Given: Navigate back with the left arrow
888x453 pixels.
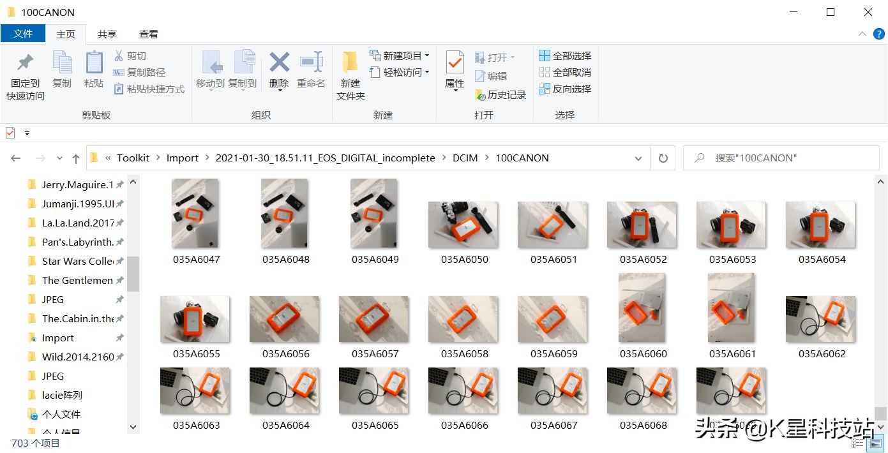Looking at the screenshot, I should [15, 158].
